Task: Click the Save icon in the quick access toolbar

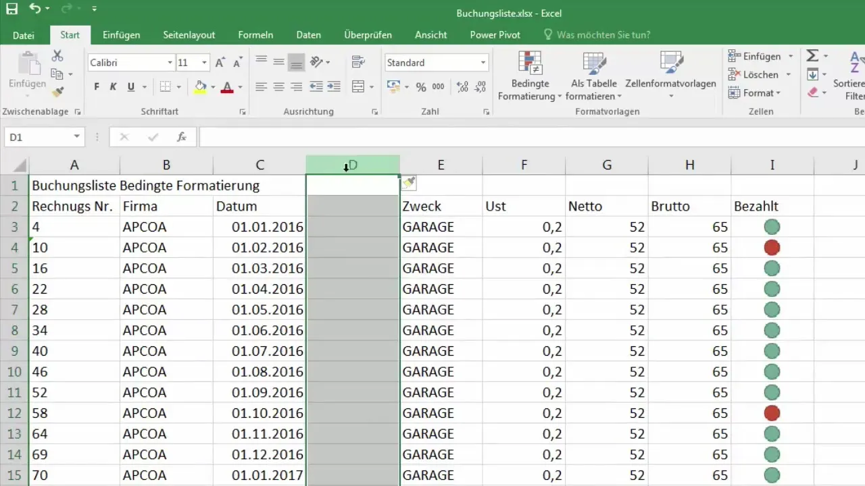Action: pyautogui.click(x=11, y=9)
